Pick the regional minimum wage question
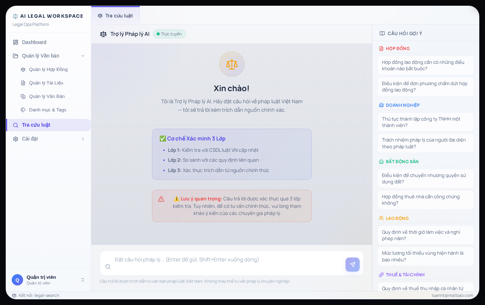This screenshot has width=485, height=305. click(x=426, y=256)
